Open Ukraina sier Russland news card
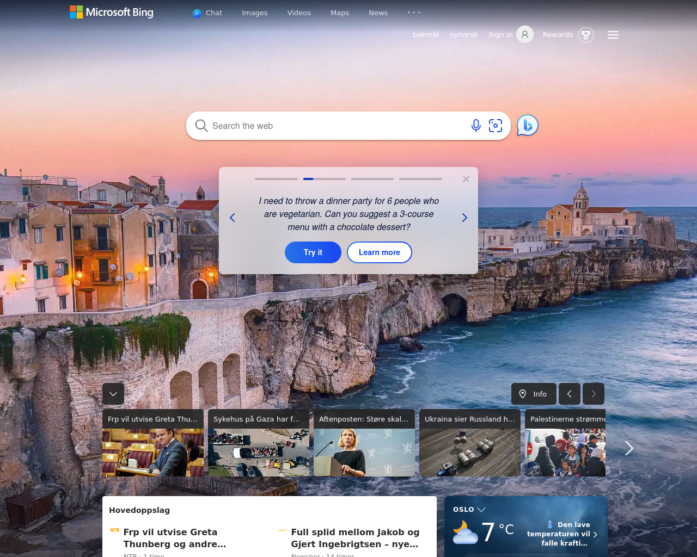The image size is (697, 557). 470,443
